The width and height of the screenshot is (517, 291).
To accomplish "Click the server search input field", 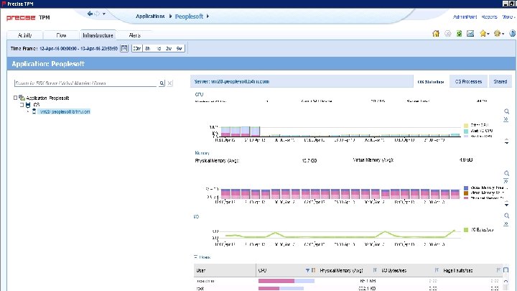I will [x=85, y=83].
